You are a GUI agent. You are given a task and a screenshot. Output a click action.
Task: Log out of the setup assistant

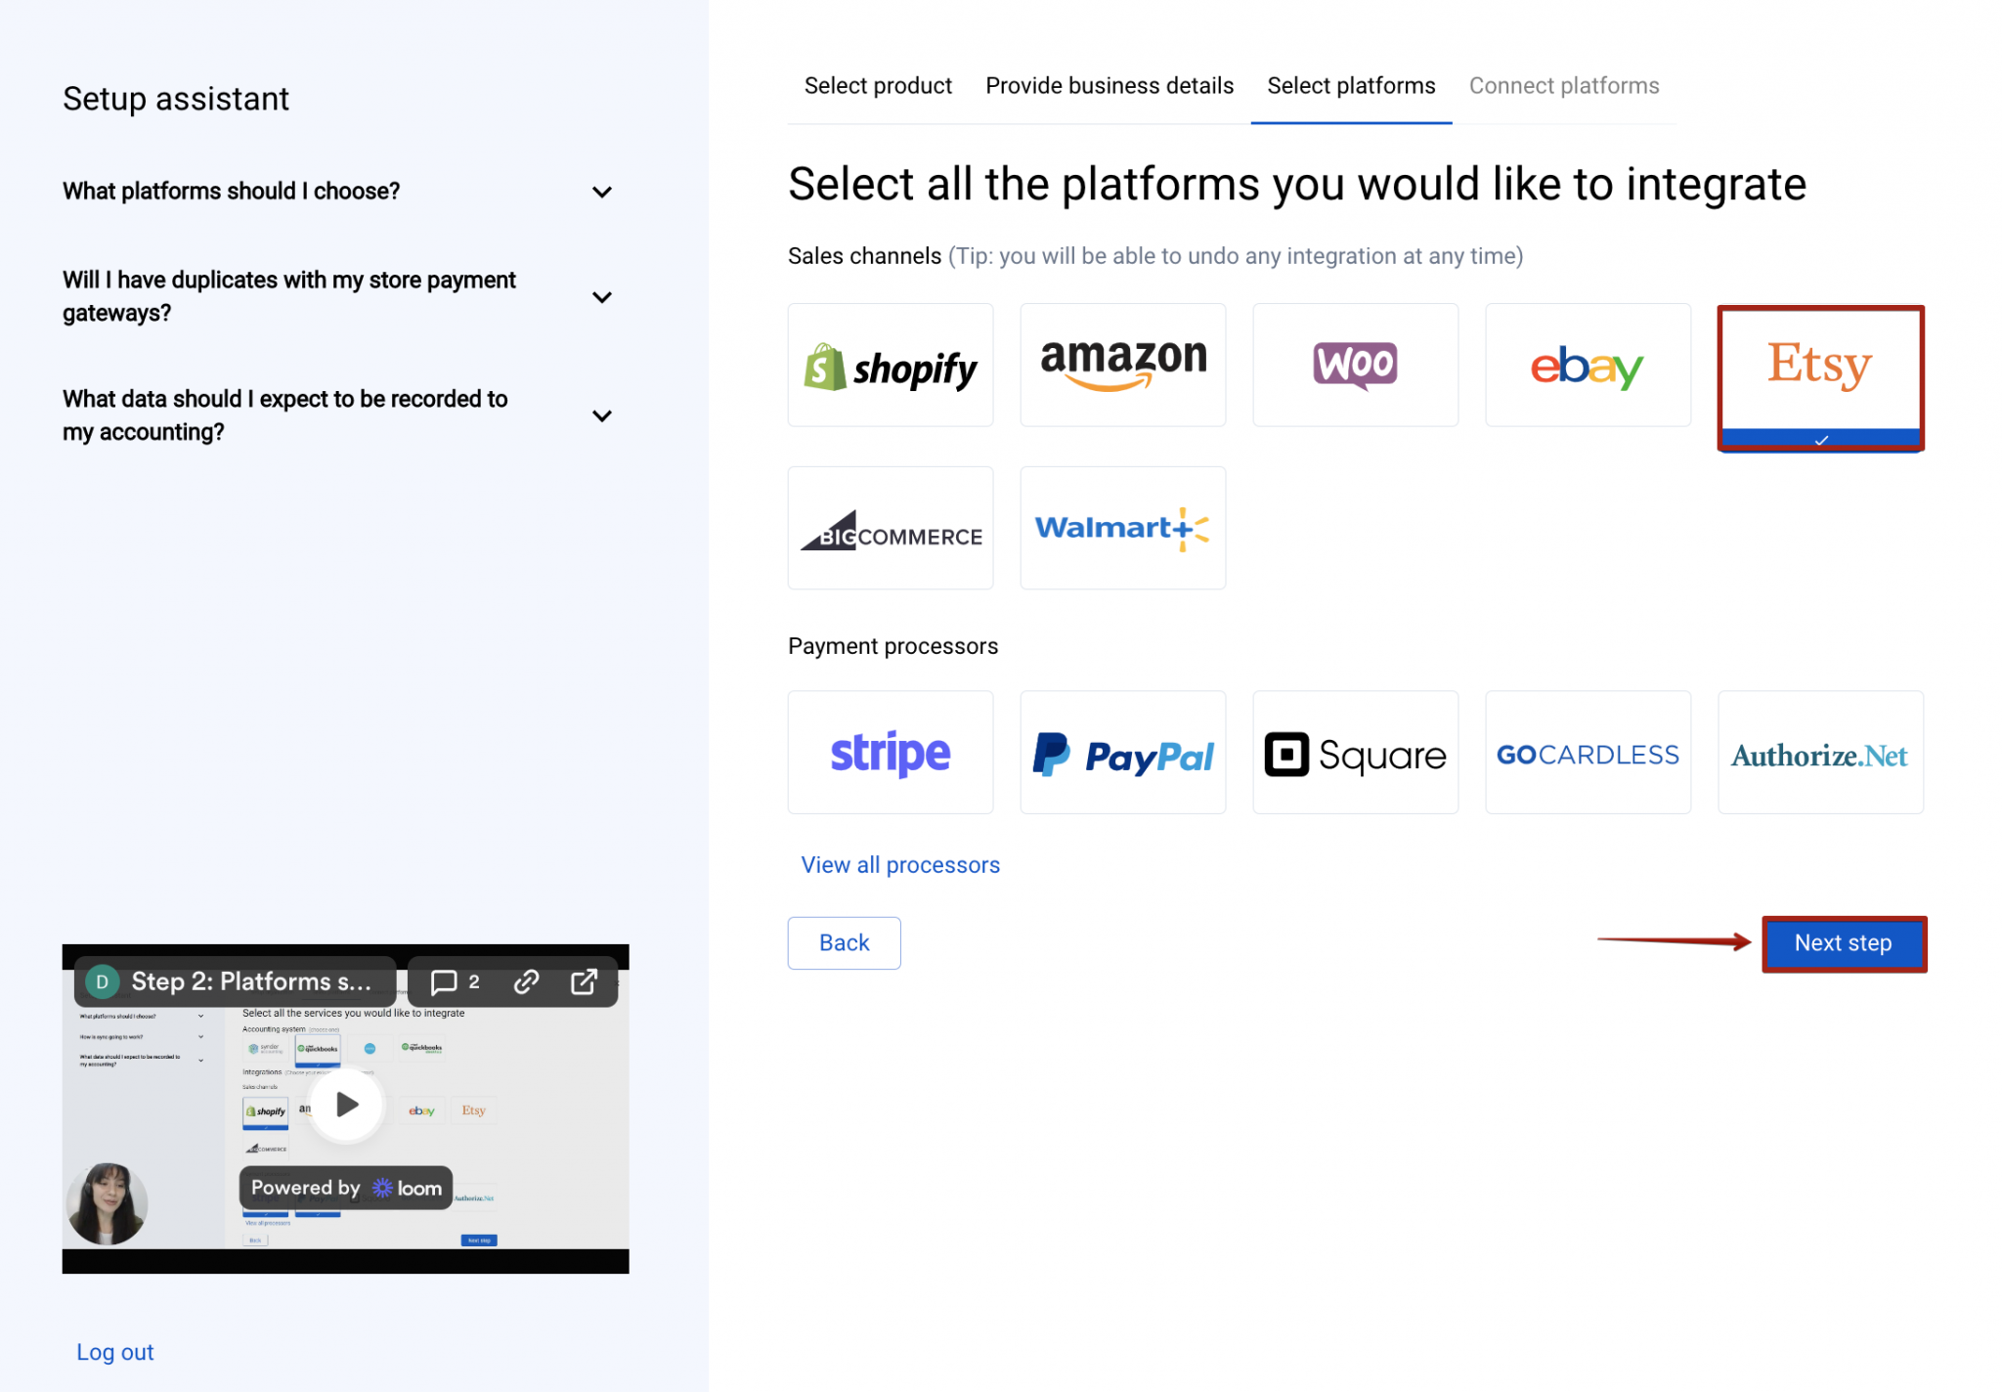pos(114,1351)
